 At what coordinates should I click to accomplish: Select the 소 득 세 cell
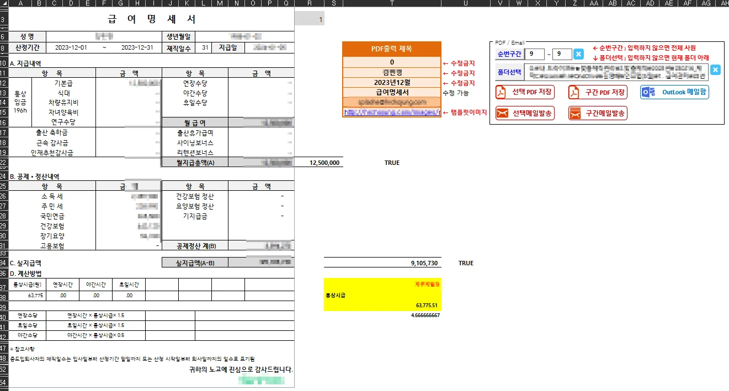coord(52,196)
